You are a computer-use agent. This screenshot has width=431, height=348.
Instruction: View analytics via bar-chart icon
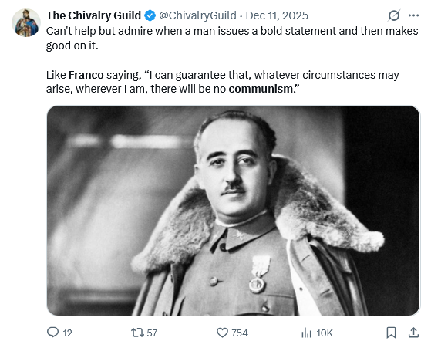coord(307,333)
